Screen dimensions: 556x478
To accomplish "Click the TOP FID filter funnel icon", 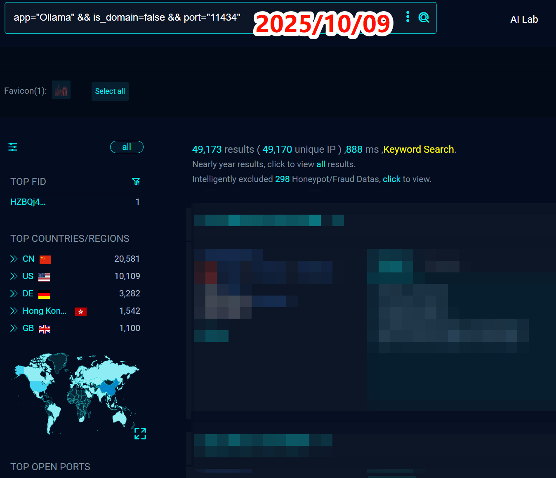I will 136,182.
